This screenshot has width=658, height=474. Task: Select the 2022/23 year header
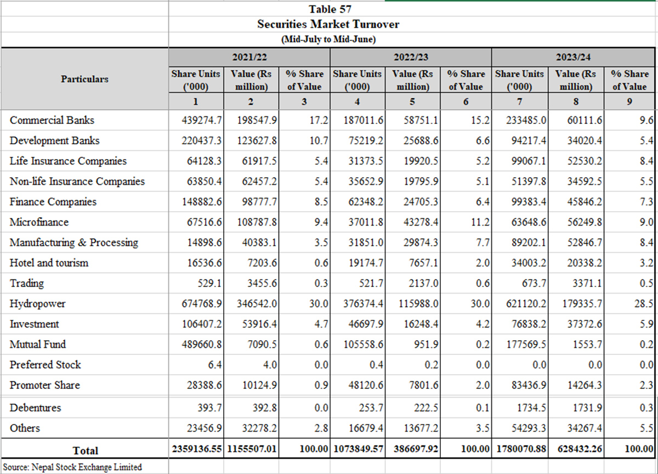[x=411, y=57]
